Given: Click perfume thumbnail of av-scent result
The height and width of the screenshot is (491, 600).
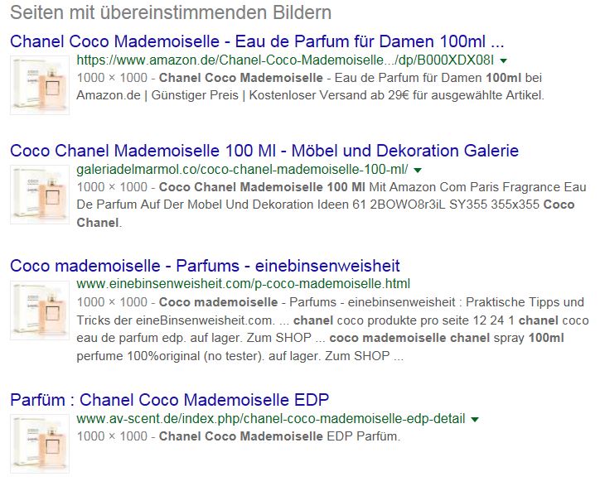Looking at the screenshot, I should click(40, 444).
